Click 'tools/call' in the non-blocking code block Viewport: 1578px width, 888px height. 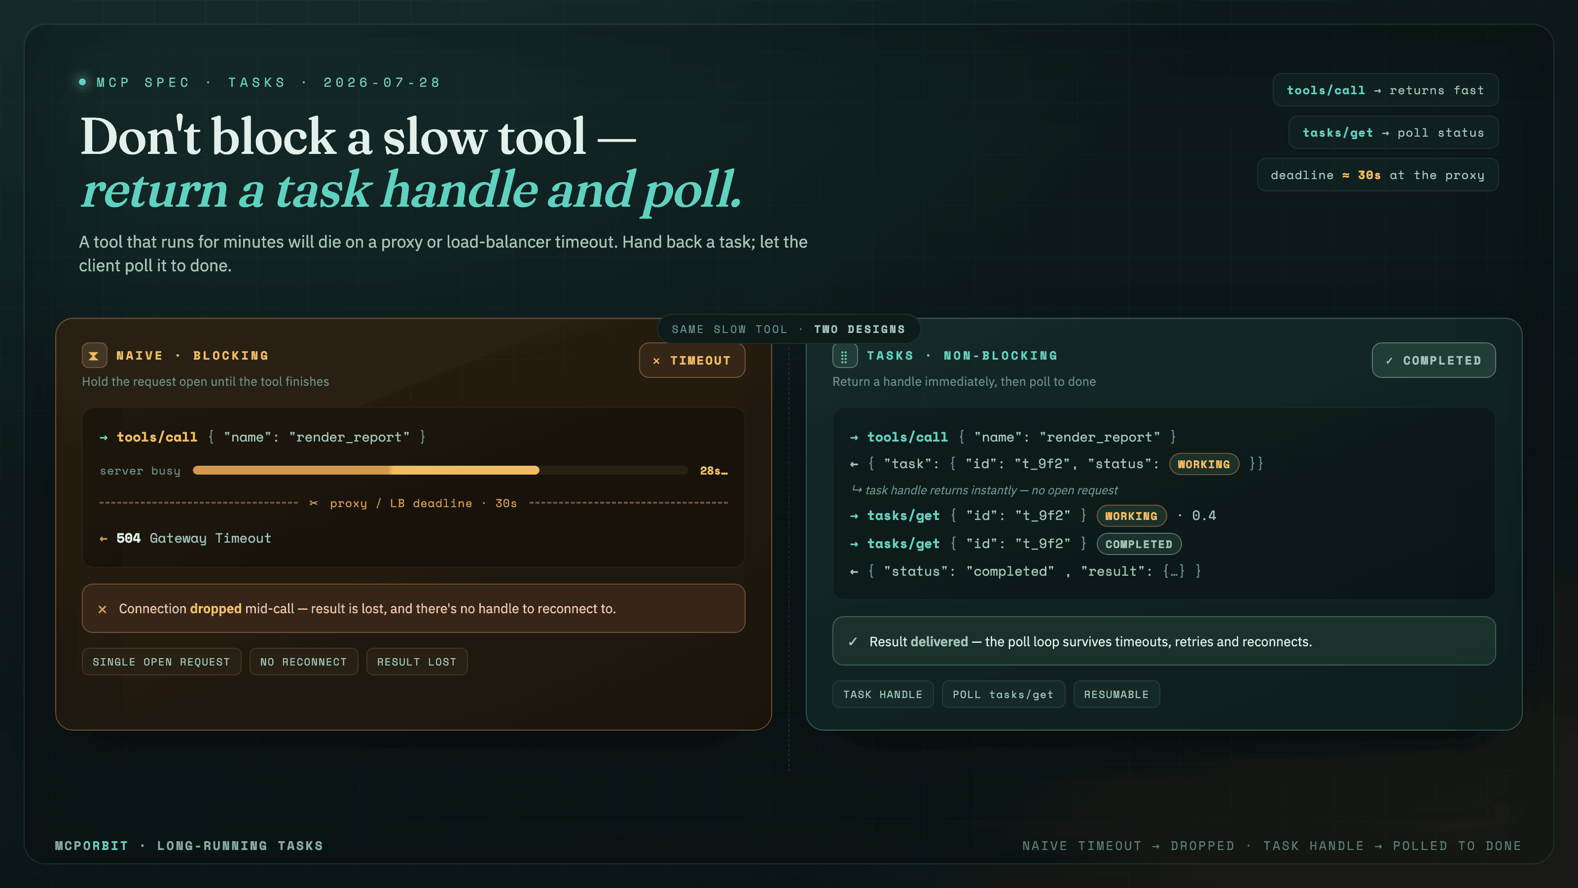907,437
